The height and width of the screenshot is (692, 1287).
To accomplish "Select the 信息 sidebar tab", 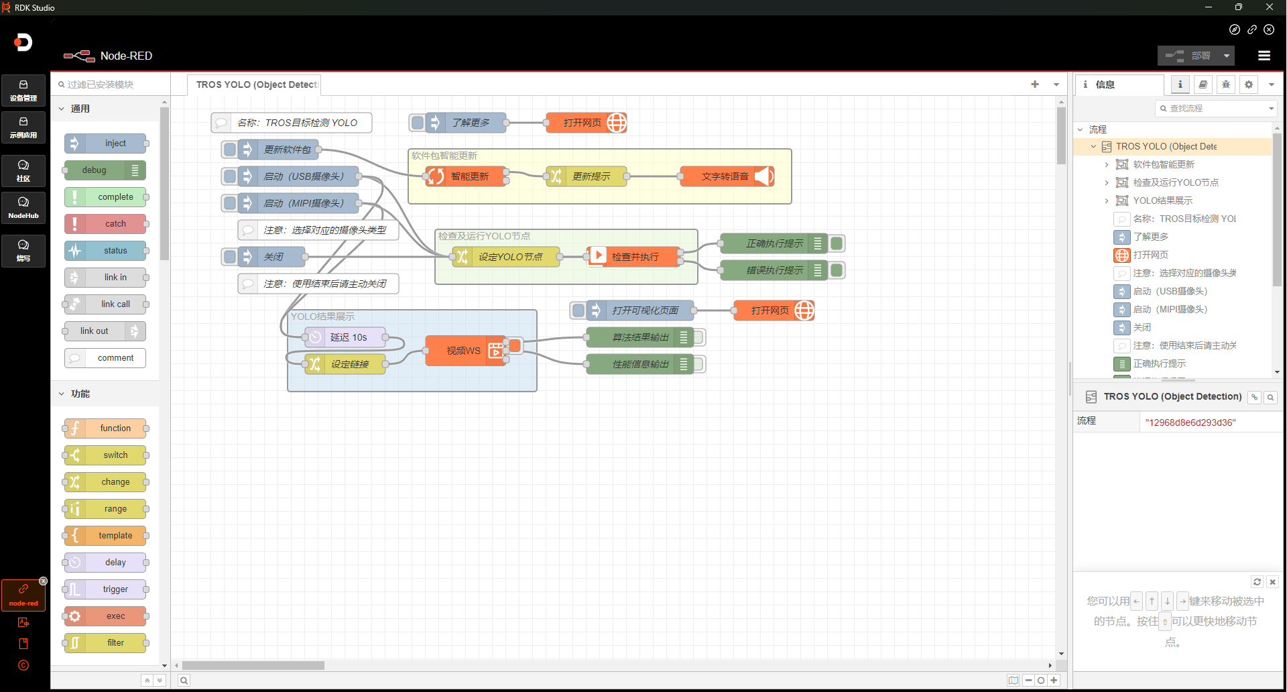I will point(1119,84).
